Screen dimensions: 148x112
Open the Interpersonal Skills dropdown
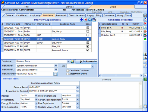pyautogui.click(x=77, y=96)
